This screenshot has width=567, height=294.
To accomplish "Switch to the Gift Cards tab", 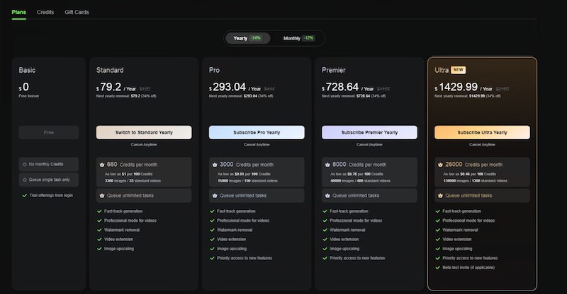I will click(77, 12).
